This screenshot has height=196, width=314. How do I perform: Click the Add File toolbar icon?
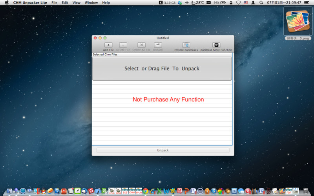(108, 45)
